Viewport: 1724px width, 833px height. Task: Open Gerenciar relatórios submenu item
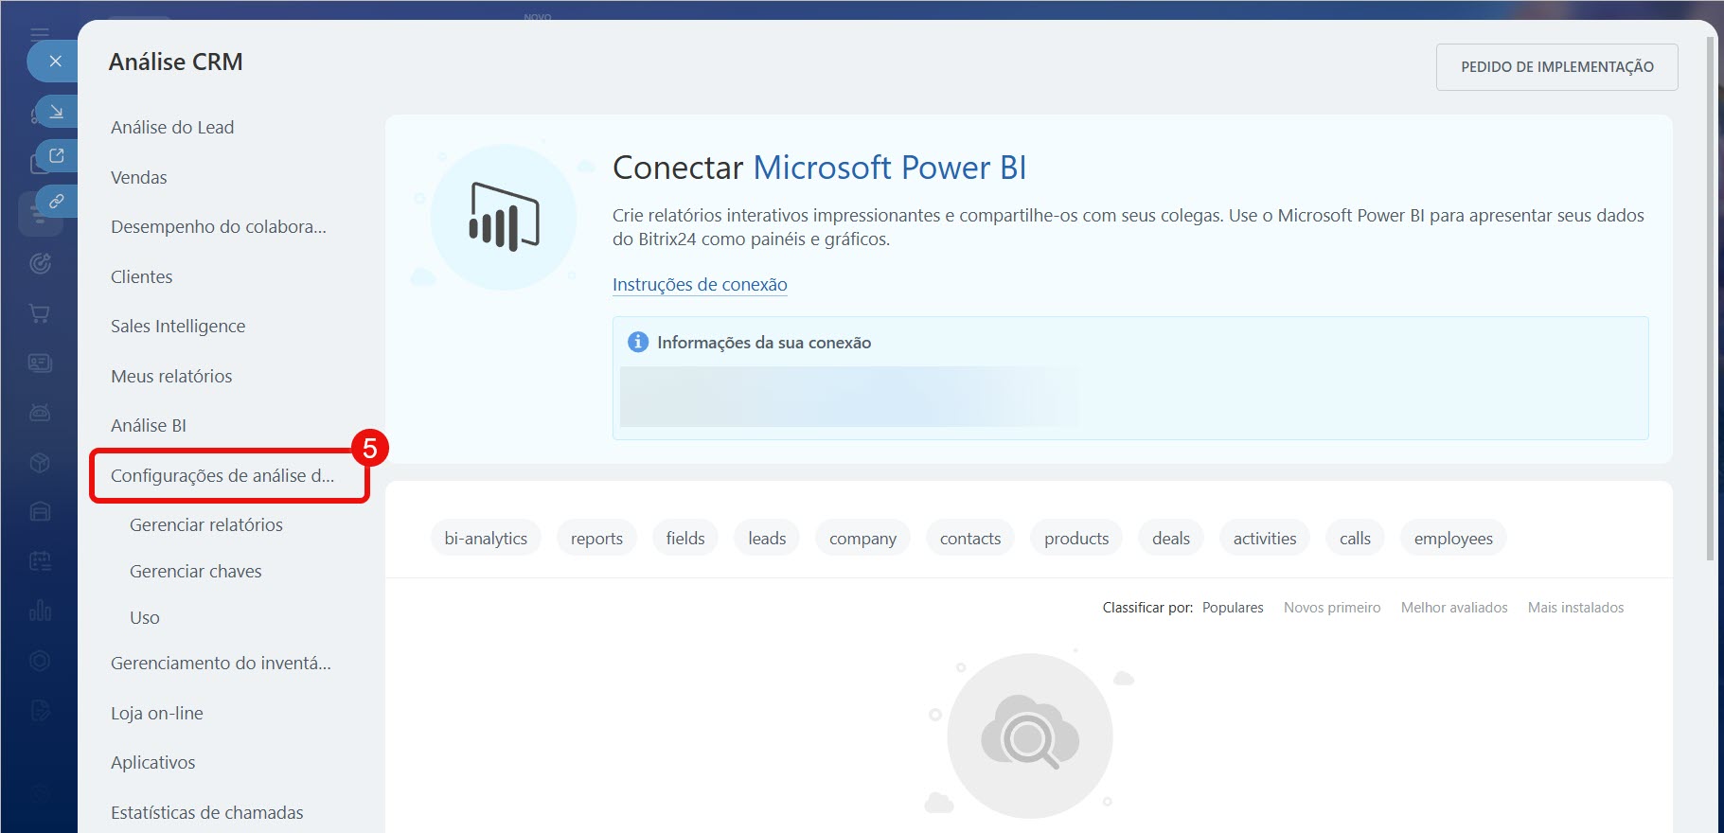(206, 525)
